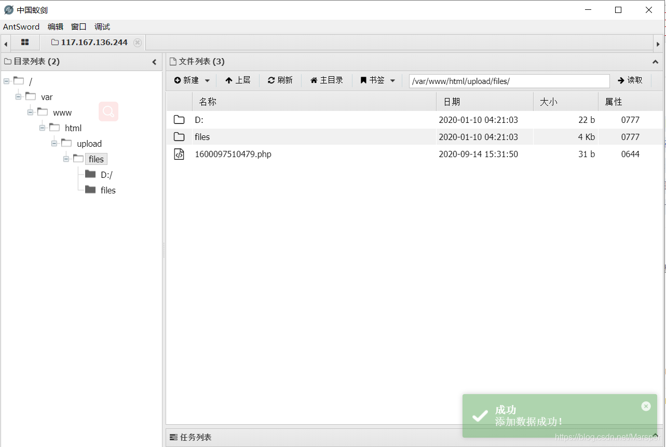The height and width of the screenshot is (447, 666).
Task: Collapse the www tree node
Action: click(30, 113)
